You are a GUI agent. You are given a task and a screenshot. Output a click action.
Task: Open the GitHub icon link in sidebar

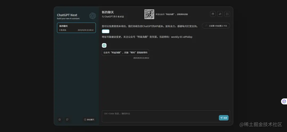pos(67,119)
